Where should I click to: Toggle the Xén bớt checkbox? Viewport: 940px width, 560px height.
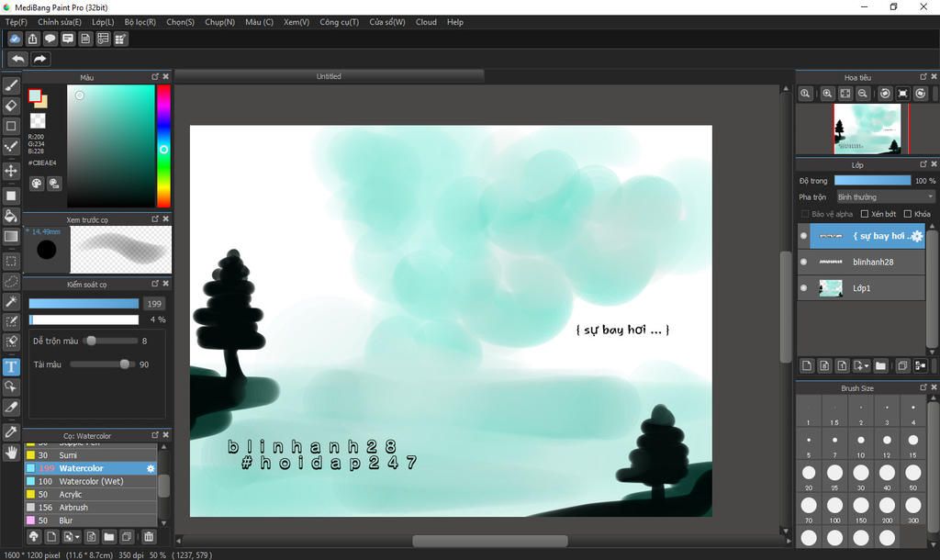pyautogui.click(x=865, y=214)
